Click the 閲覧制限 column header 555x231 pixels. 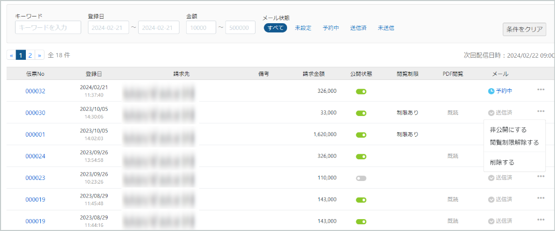pyautogui.click(x=408, y=74)
